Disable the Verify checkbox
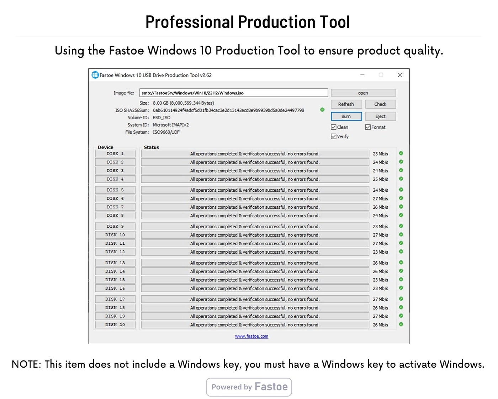 pos(334,136)
